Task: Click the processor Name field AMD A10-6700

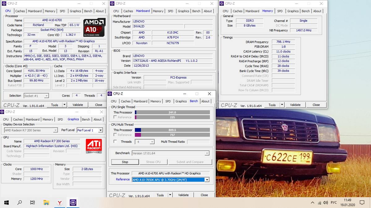Action: click(x=52, y=20)
